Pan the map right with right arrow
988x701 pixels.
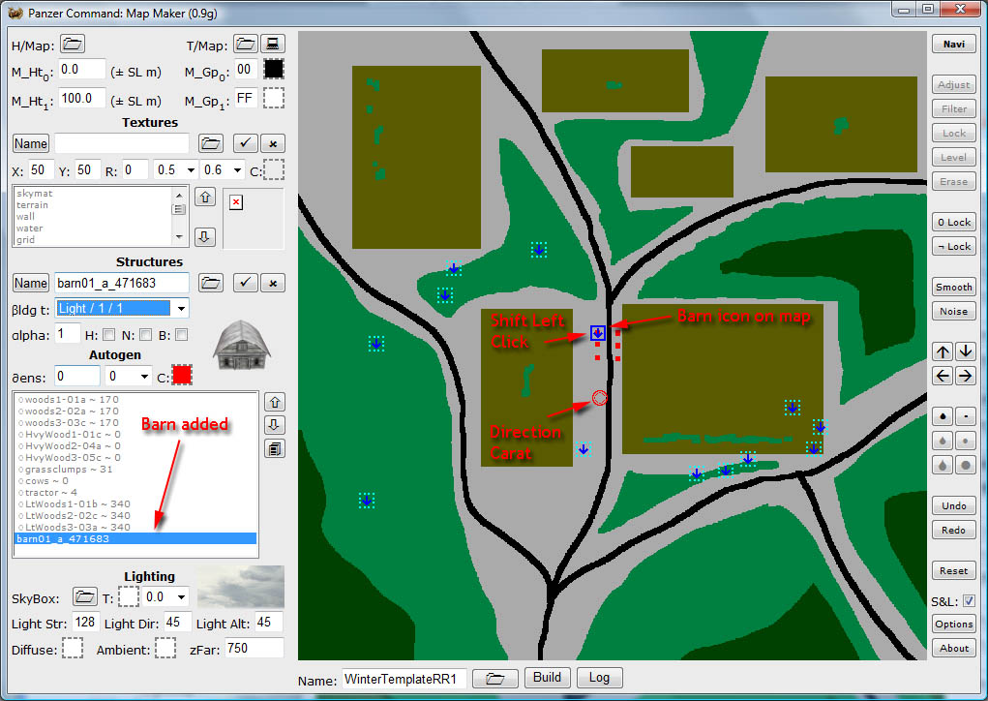pyautogui.click(x=966, y=377)
